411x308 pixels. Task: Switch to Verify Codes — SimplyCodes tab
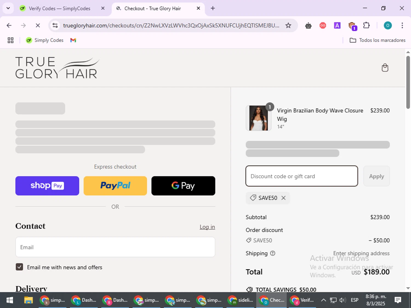point(59,8)
